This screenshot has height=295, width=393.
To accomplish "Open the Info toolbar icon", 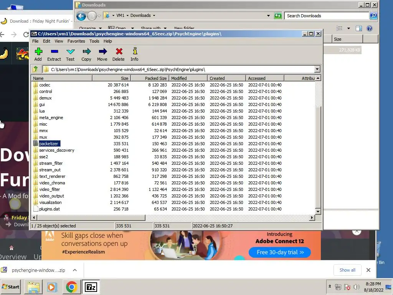I will pos(135,55).
